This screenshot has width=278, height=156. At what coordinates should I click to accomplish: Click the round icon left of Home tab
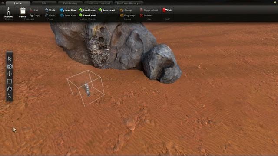point(3,3)
